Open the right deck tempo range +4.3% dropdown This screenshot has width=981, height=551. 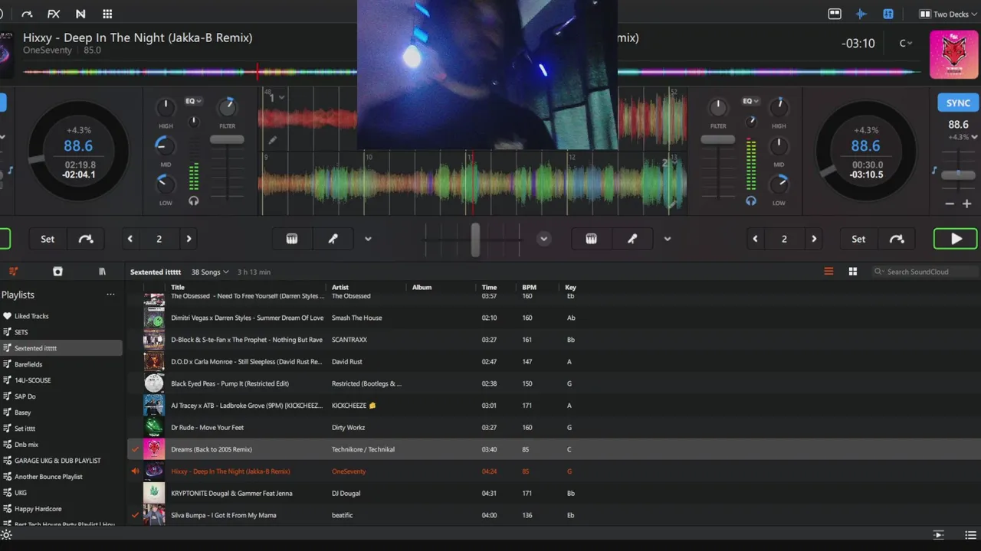tap(962, 137)
